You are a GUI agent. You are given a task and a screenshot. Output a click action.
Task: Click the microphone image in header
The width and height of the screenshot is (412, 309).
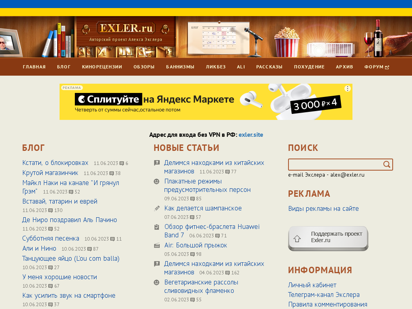click(x=254, y=42)
